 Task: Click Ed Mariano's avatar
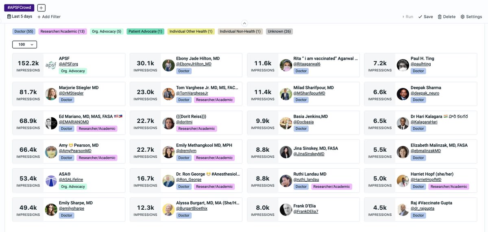[x=51, y=123]
